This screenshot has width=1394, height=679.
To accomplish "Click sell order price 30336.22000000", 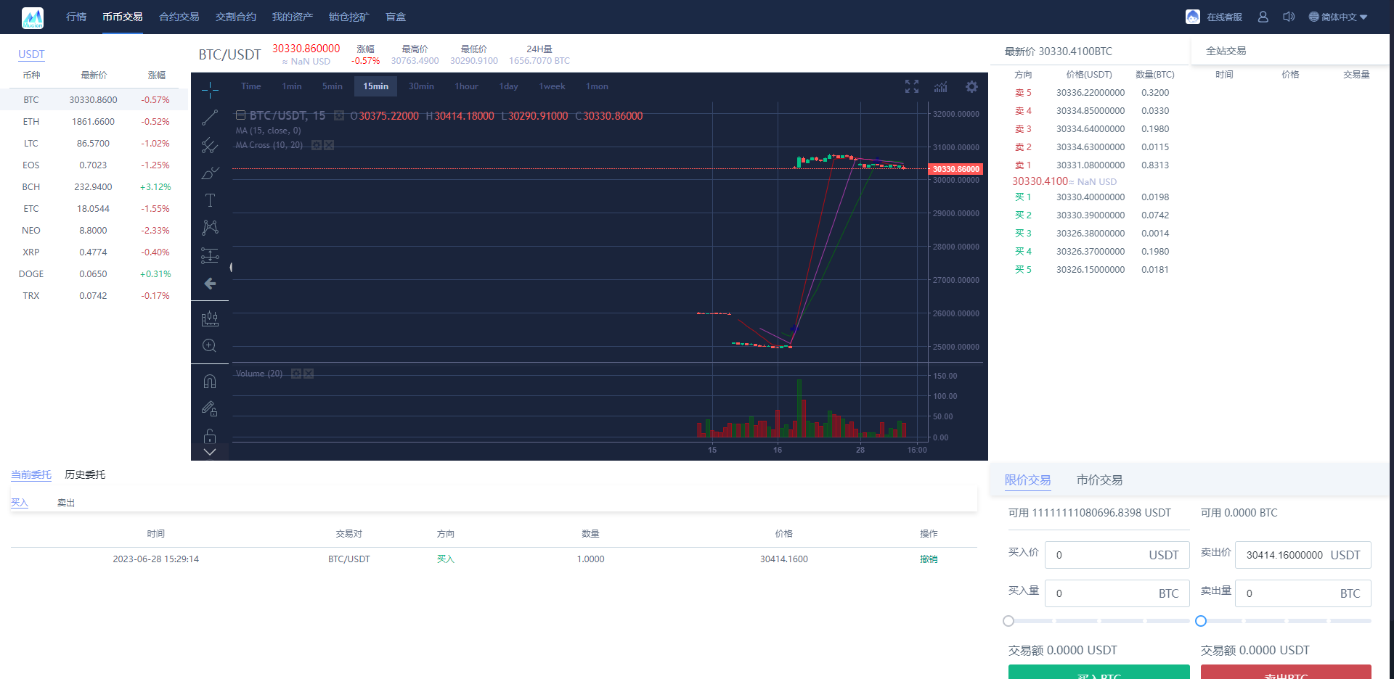I will [x=1091, y=93].
